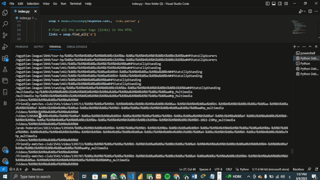
Task: Open the Blackbox B sidebar icon
Action: (5, 104)
